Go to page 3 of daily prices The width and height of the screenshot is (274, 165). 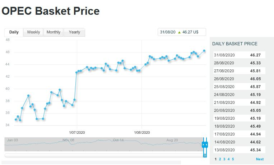(x=224, y=159)
